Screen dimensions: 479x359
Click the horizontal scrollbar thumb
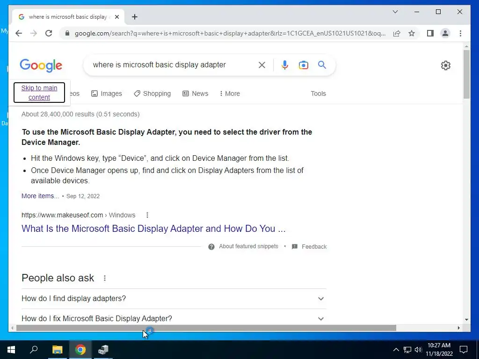[206, 328]
